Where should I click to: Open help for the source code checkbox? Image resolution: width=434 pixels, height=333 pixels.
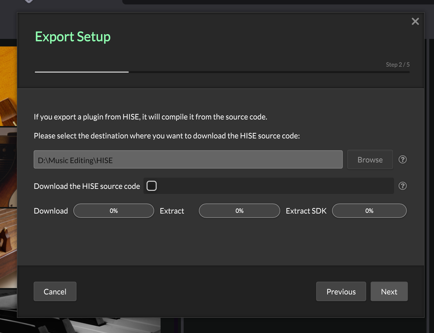[x=402, y=186]
